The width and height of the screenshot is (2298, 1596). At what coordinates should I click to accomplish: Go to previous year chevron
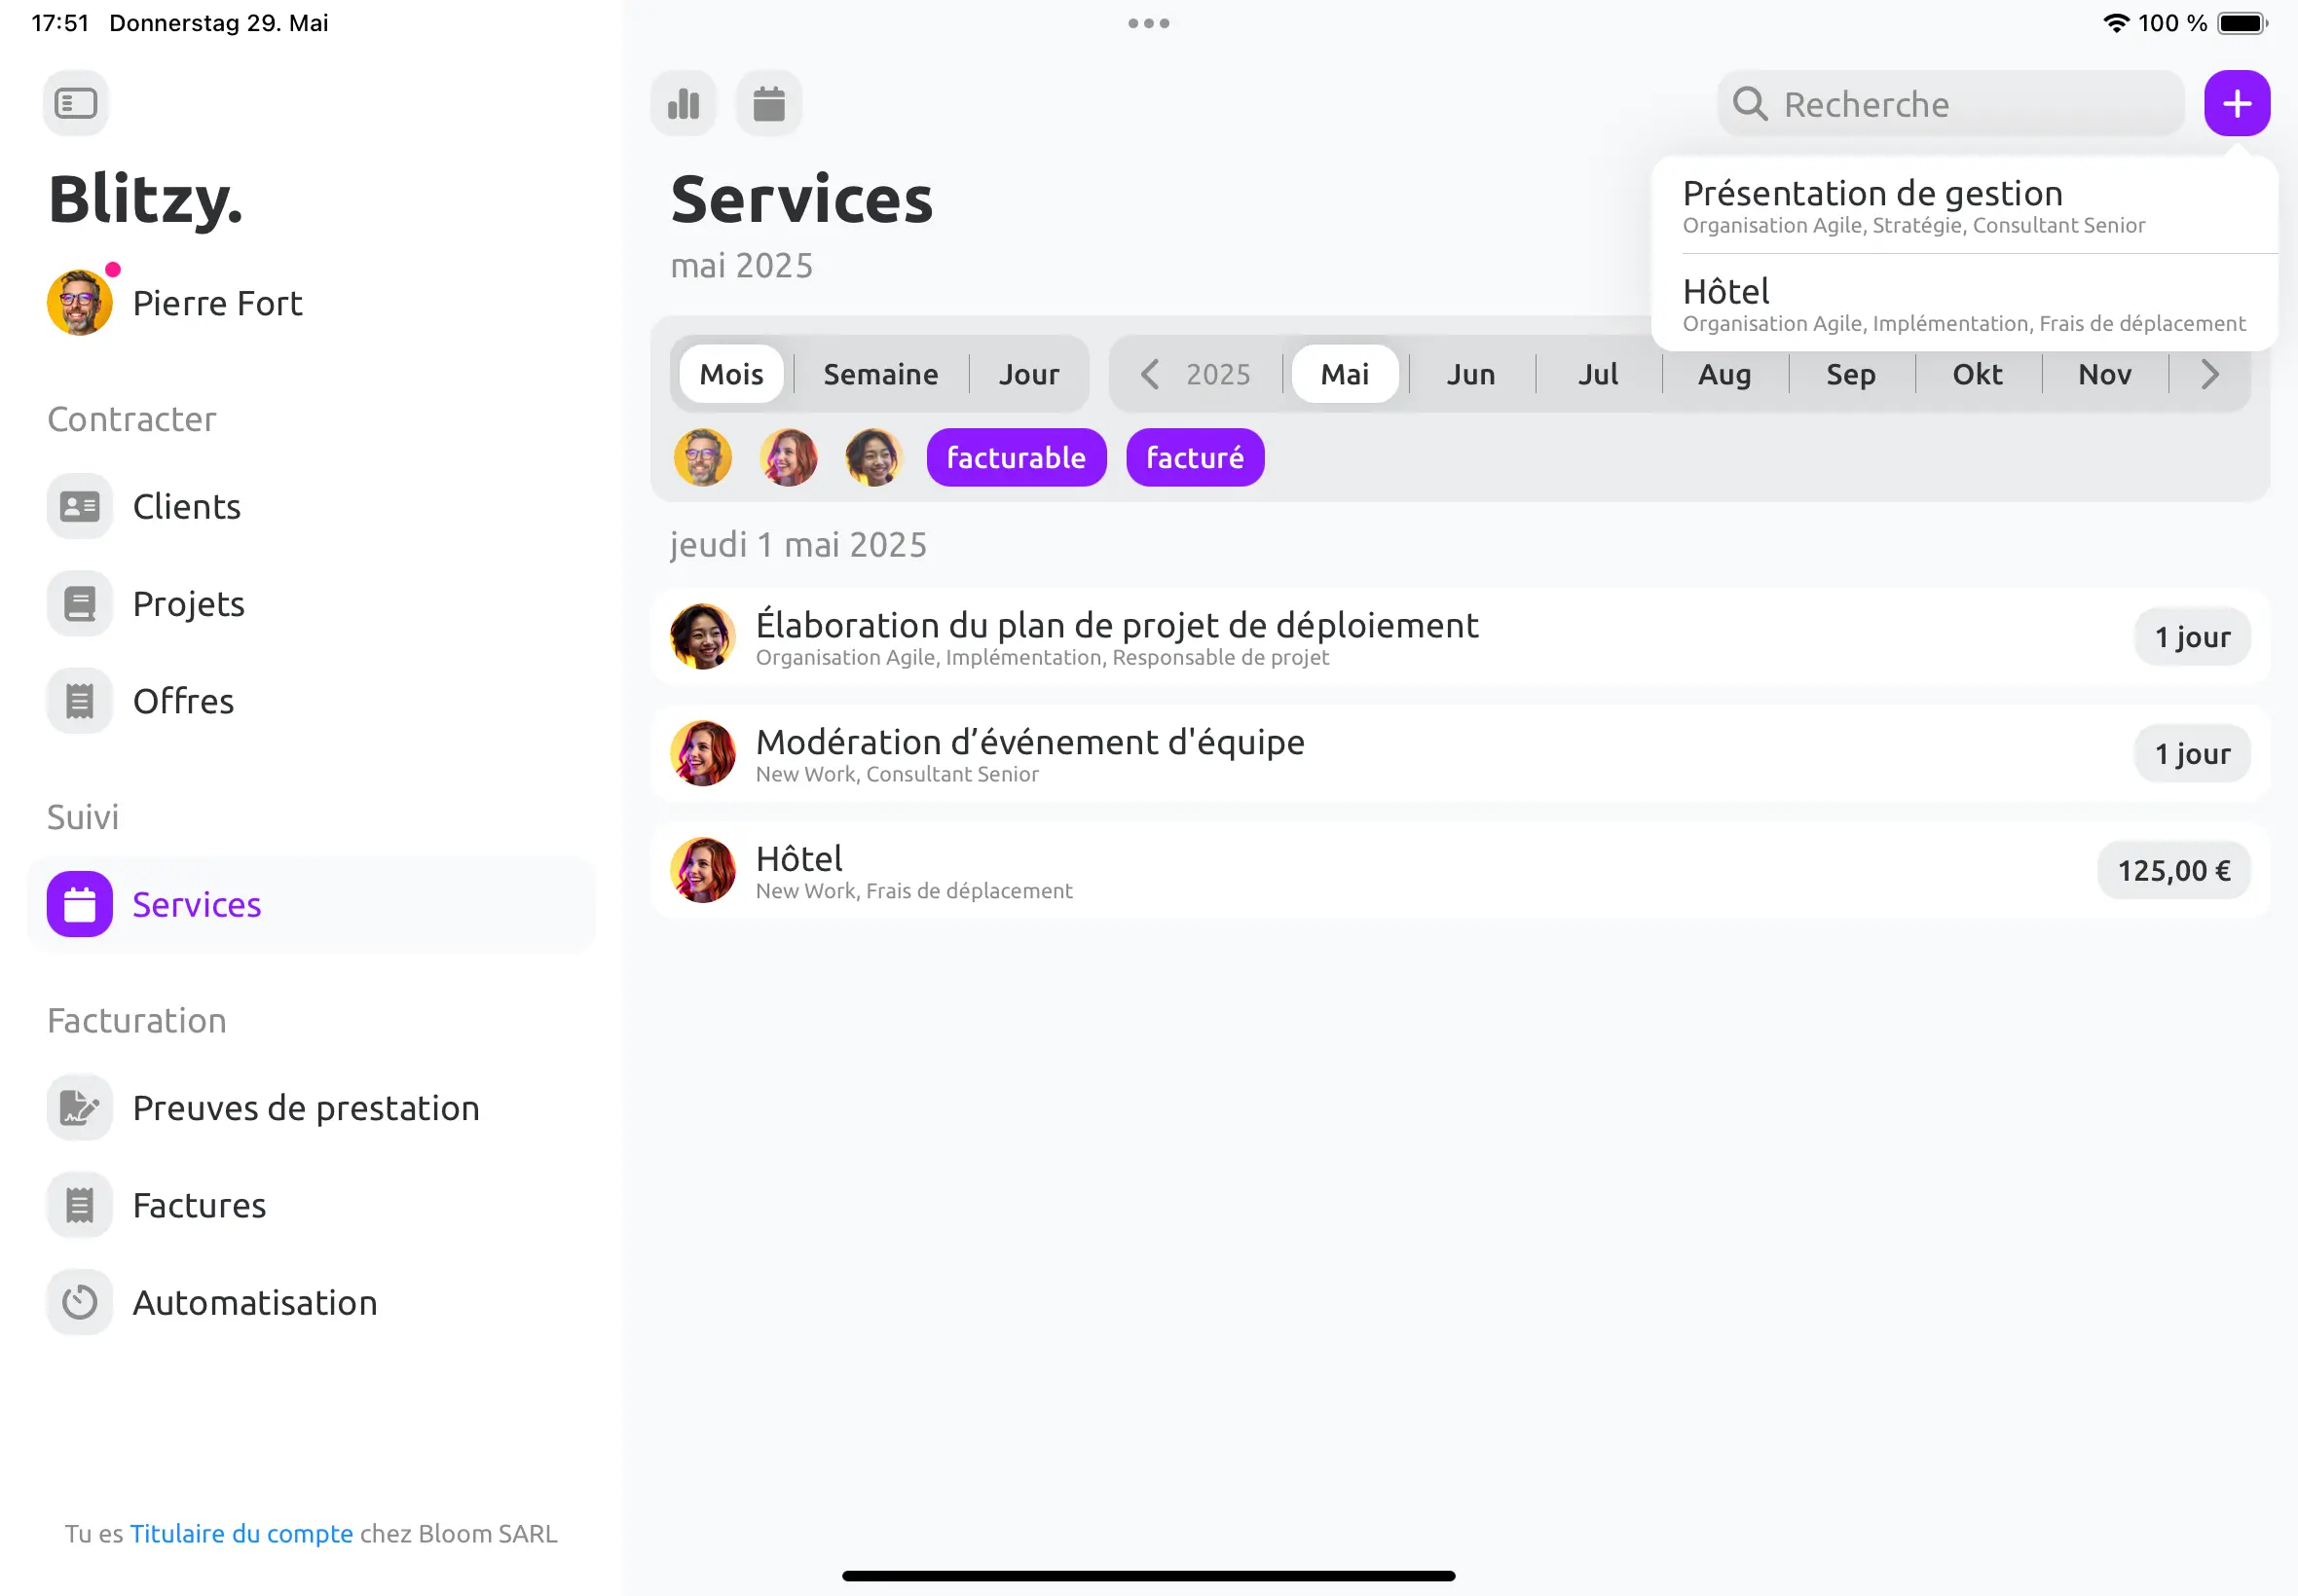[1150, 374]
